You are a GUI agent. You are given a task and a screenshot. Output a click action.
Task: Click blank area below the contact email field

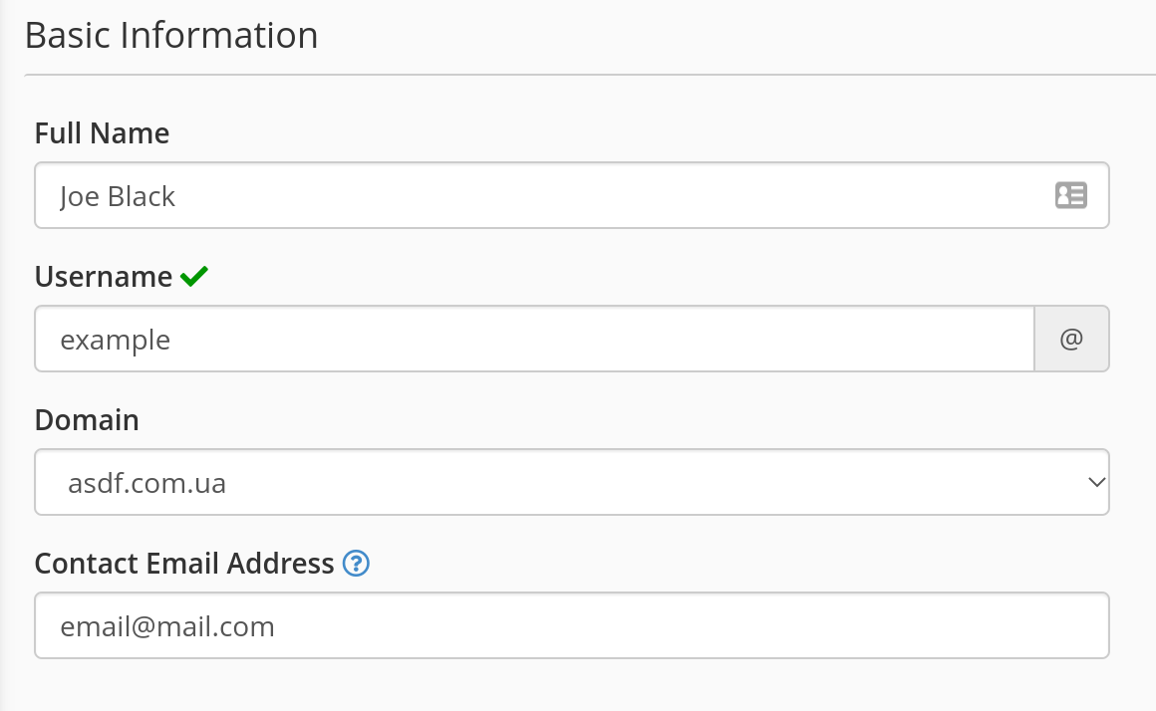tap(571, 687)
